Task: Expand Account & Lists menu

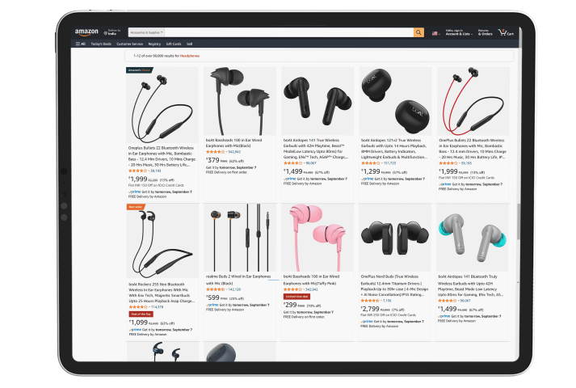Action: pyautogui.click(x=458, y=32)
